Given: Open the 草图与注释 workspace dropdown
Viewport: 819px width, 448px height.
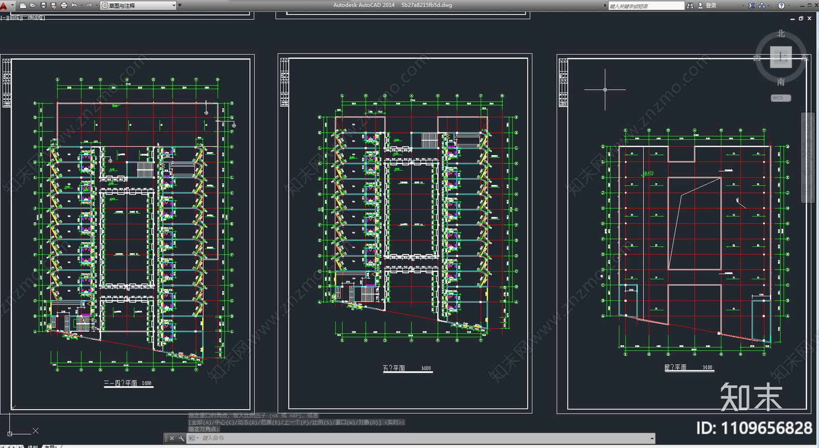Looking at the screenshot, I should (138, 6).
